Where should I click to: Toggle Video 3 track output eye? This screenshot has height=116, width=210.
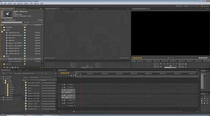(x=63, y=85)
